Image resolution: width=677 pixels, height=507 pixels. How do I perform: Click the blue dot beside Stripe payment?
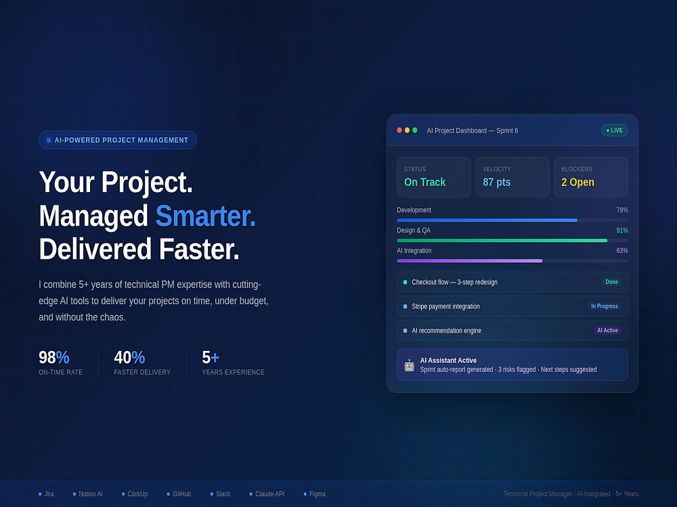tap(405, 306)
